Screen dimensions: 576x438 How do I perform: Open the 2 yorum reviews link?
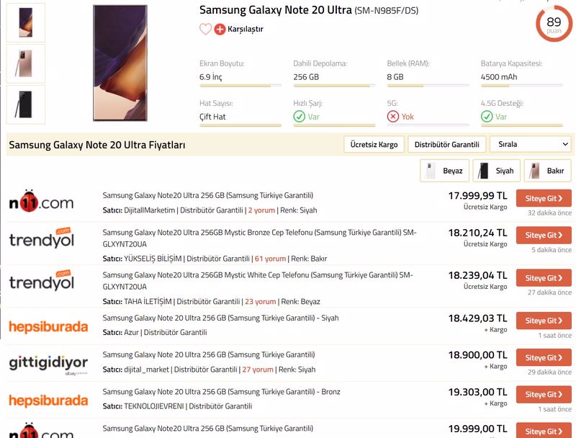pos(261,210)
